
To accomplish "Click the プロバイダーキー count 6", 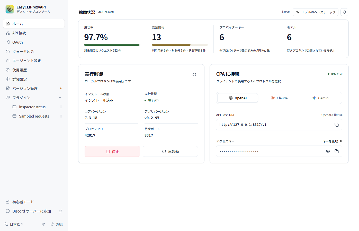I will pyautogui.click(x=222, y=37).
